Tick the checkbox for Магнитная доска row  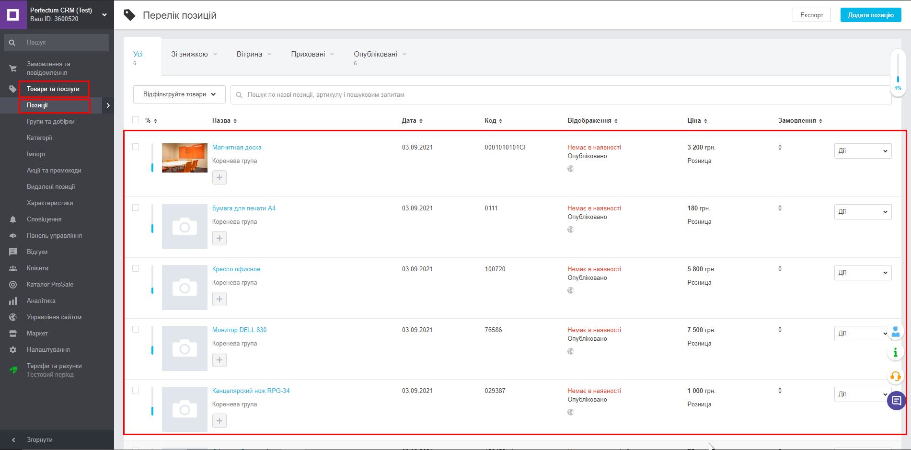[x=136, y=147]
